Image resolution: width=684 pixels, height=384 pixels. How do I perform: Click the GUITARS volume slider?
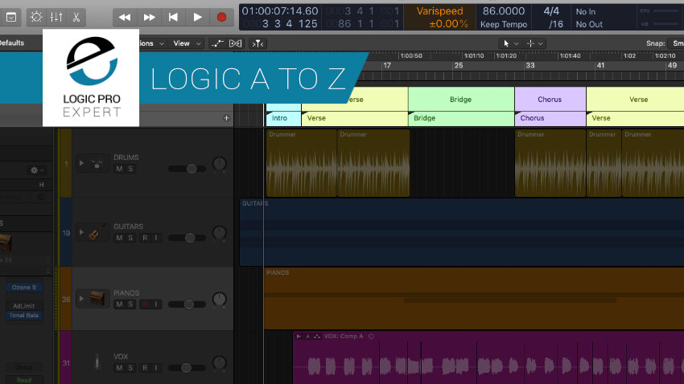click(x=187, y=238)
